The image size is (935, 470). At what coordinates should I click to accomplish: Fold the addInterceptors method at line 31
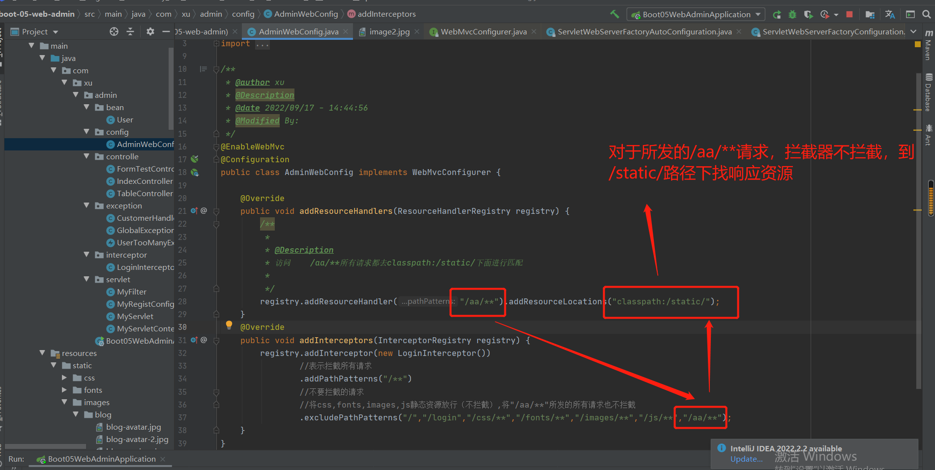coord(216,340)
